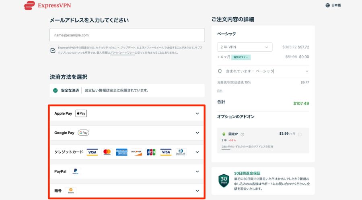Click the American Express card icon
Viewport: 362px width, 200px height.
click(121, 152)
